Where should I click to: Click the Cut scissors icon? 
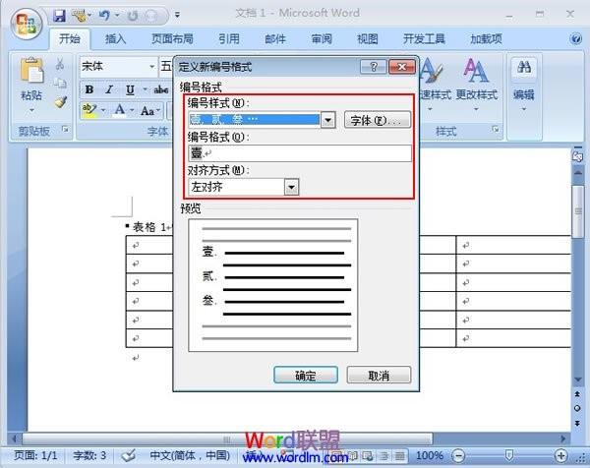[x=61, y=65]
